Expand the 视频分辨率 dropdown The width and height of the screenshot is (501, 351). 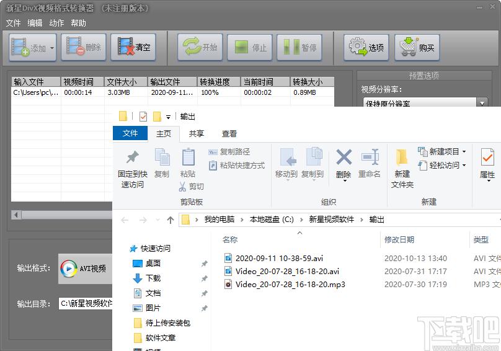coord(482,103)
